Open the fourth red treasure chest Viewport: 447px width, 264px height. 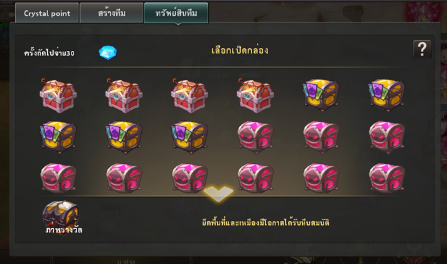click(255, 96)
